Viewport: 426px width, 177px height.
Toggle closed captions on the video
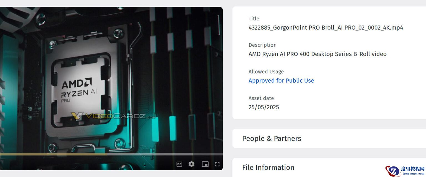[x=179, y=164]
